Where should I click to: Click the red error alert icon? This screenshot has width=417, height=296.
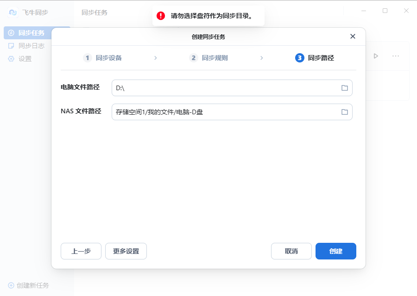[x=161, y=16]
